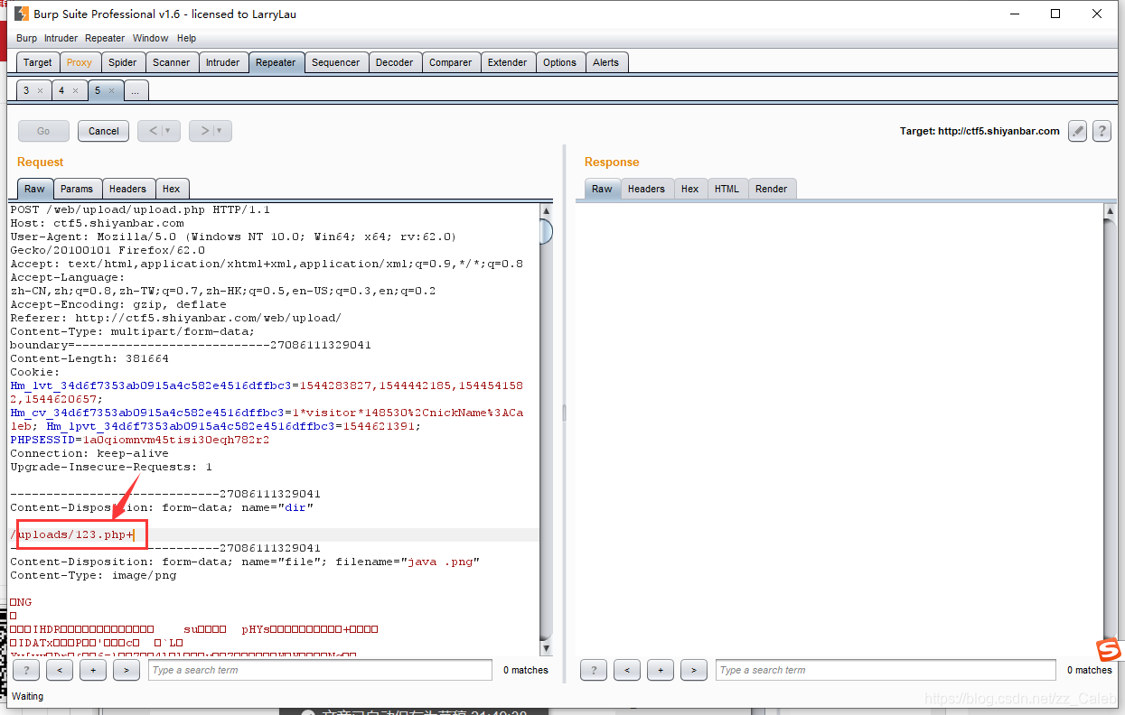Click the request scrollbar down arrow
This screenshot has height=715, width=1125.
click(546, 648)
